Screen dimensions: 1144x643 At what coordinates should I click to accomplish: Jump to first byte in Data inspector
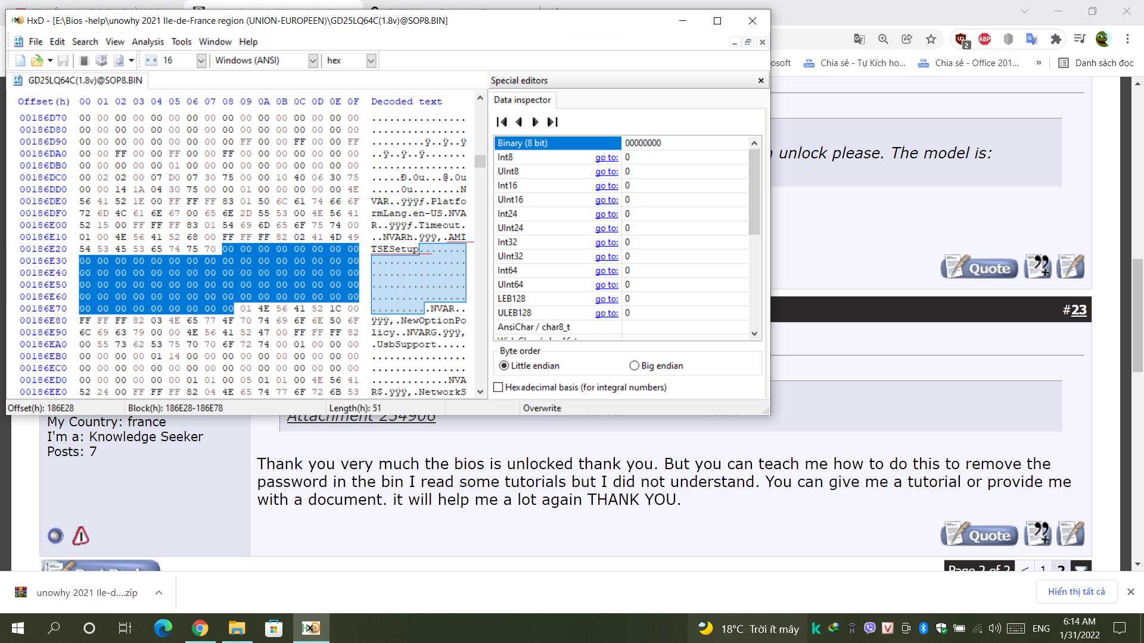[x=502, y=122]
